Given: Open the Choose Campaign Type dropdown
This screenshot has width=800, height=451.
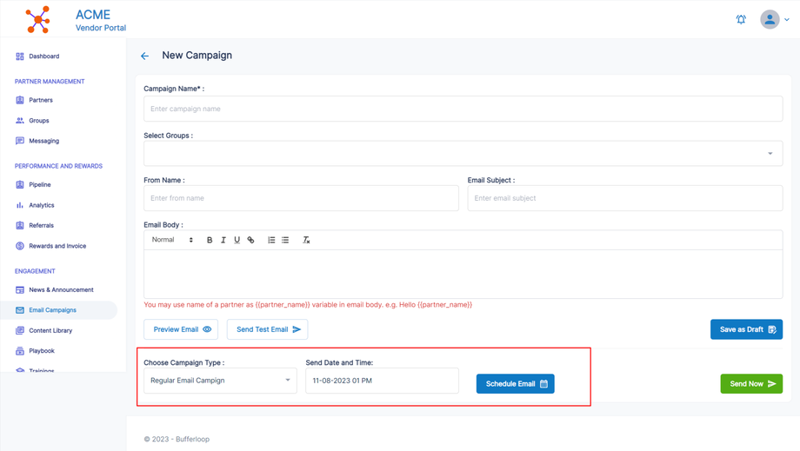Looking at the screenshot, I should click(220, 381).
